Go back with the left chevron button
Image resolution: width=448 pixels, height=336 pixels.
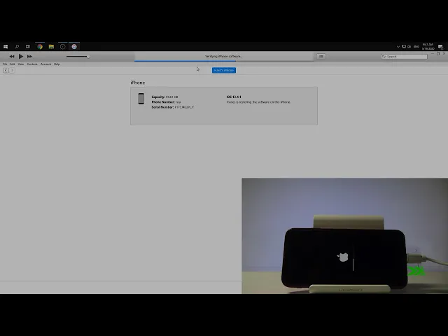6,70
